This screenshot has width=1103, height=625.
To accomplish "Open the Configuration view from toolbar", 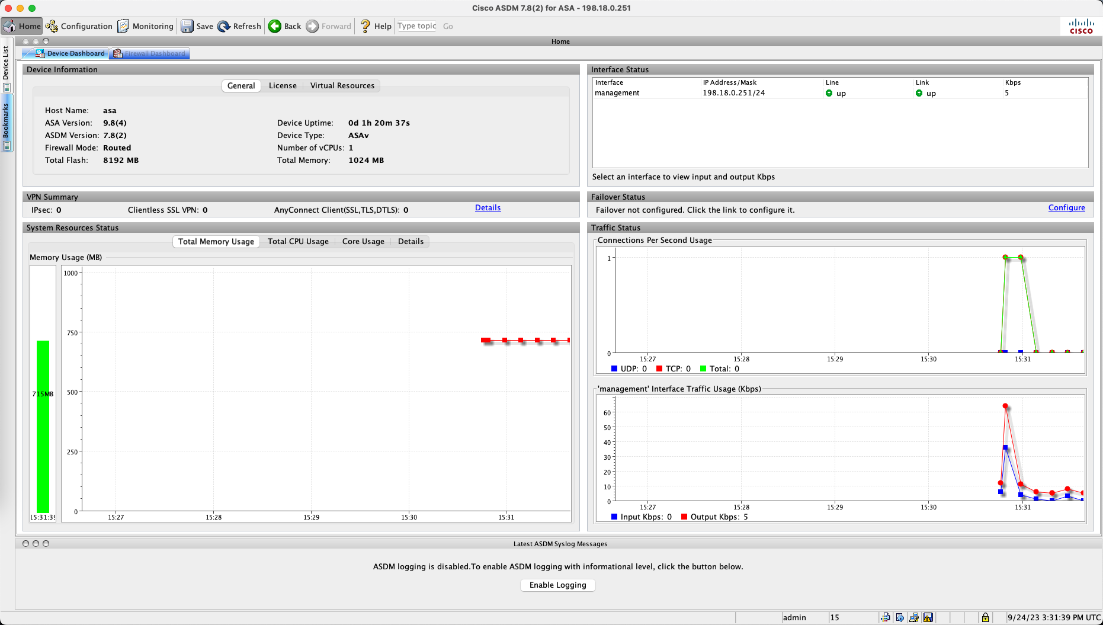I will [79, 26].
